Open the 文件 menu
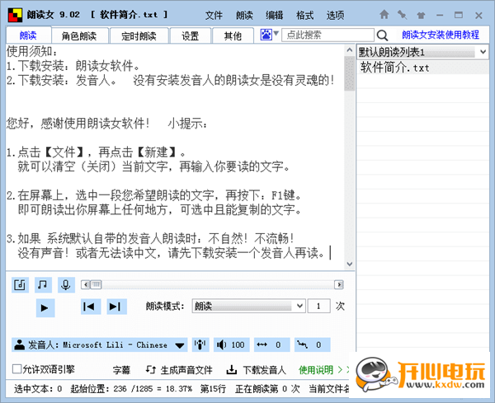This screenshot has height=403, width=495. (214, 15)
